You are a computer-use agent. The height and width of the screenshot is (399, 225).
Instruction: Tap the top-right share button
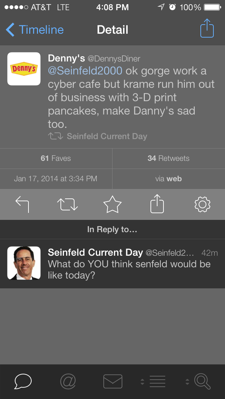207,29
